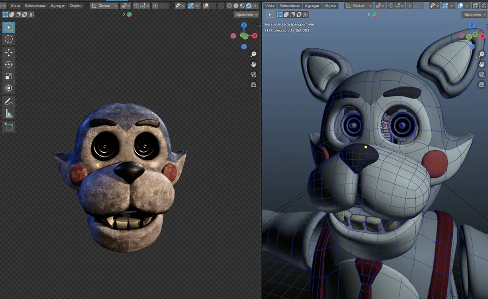Open Seleccionar menu in left viewport
Viewport: 488px width, 299px height.
coord(35,5)
